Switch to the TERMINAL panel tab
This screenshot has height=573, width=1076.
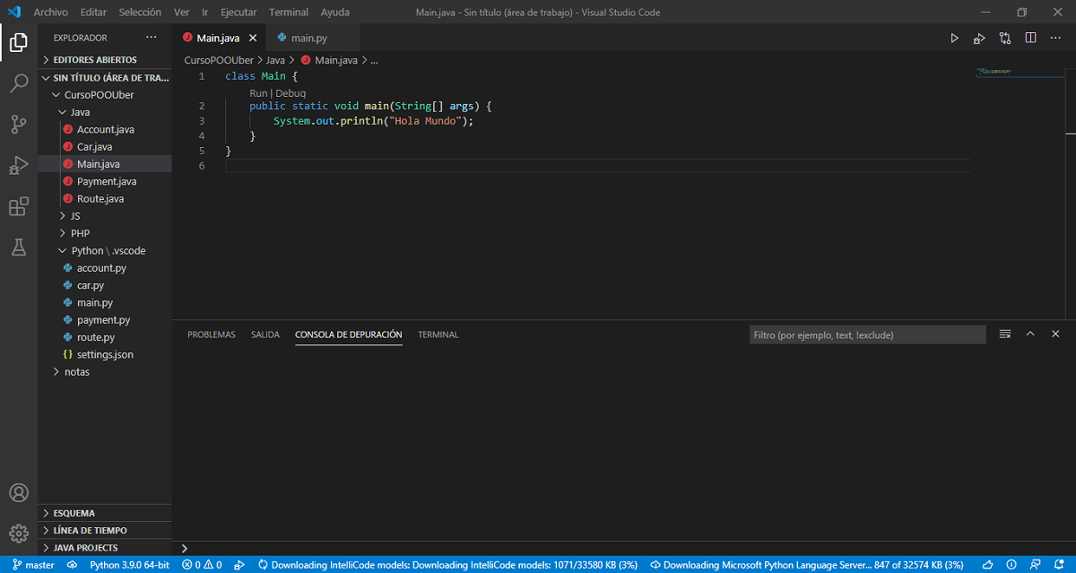click(x=438, y=334)
